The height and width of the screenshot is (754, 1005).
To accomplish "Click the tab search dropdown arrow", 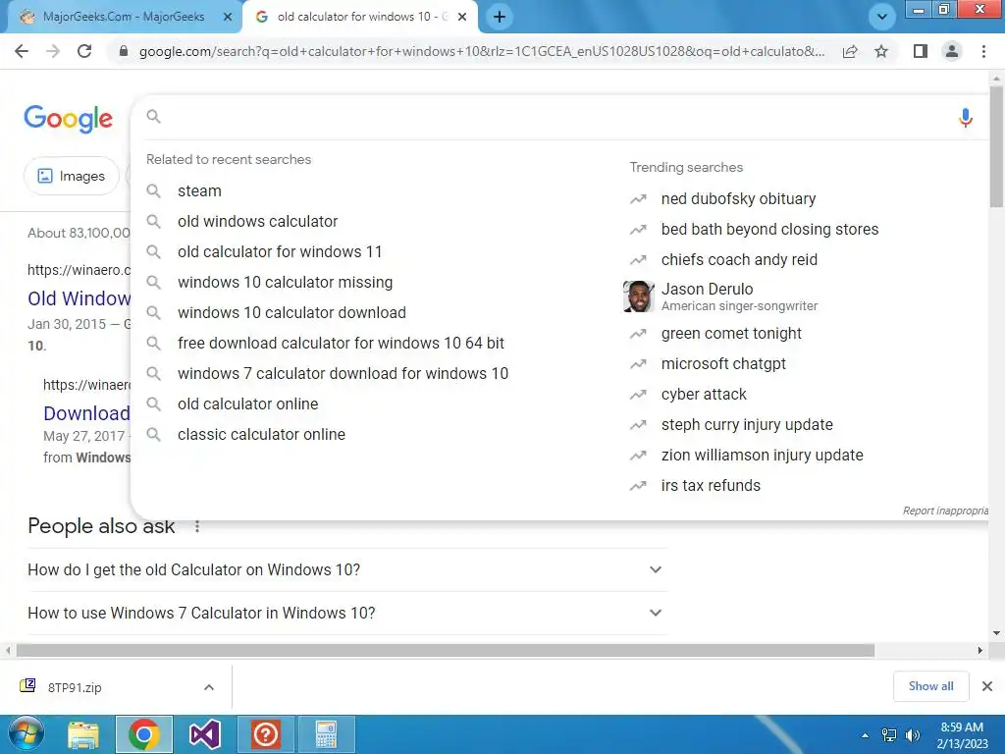I will tap(882, 17).
